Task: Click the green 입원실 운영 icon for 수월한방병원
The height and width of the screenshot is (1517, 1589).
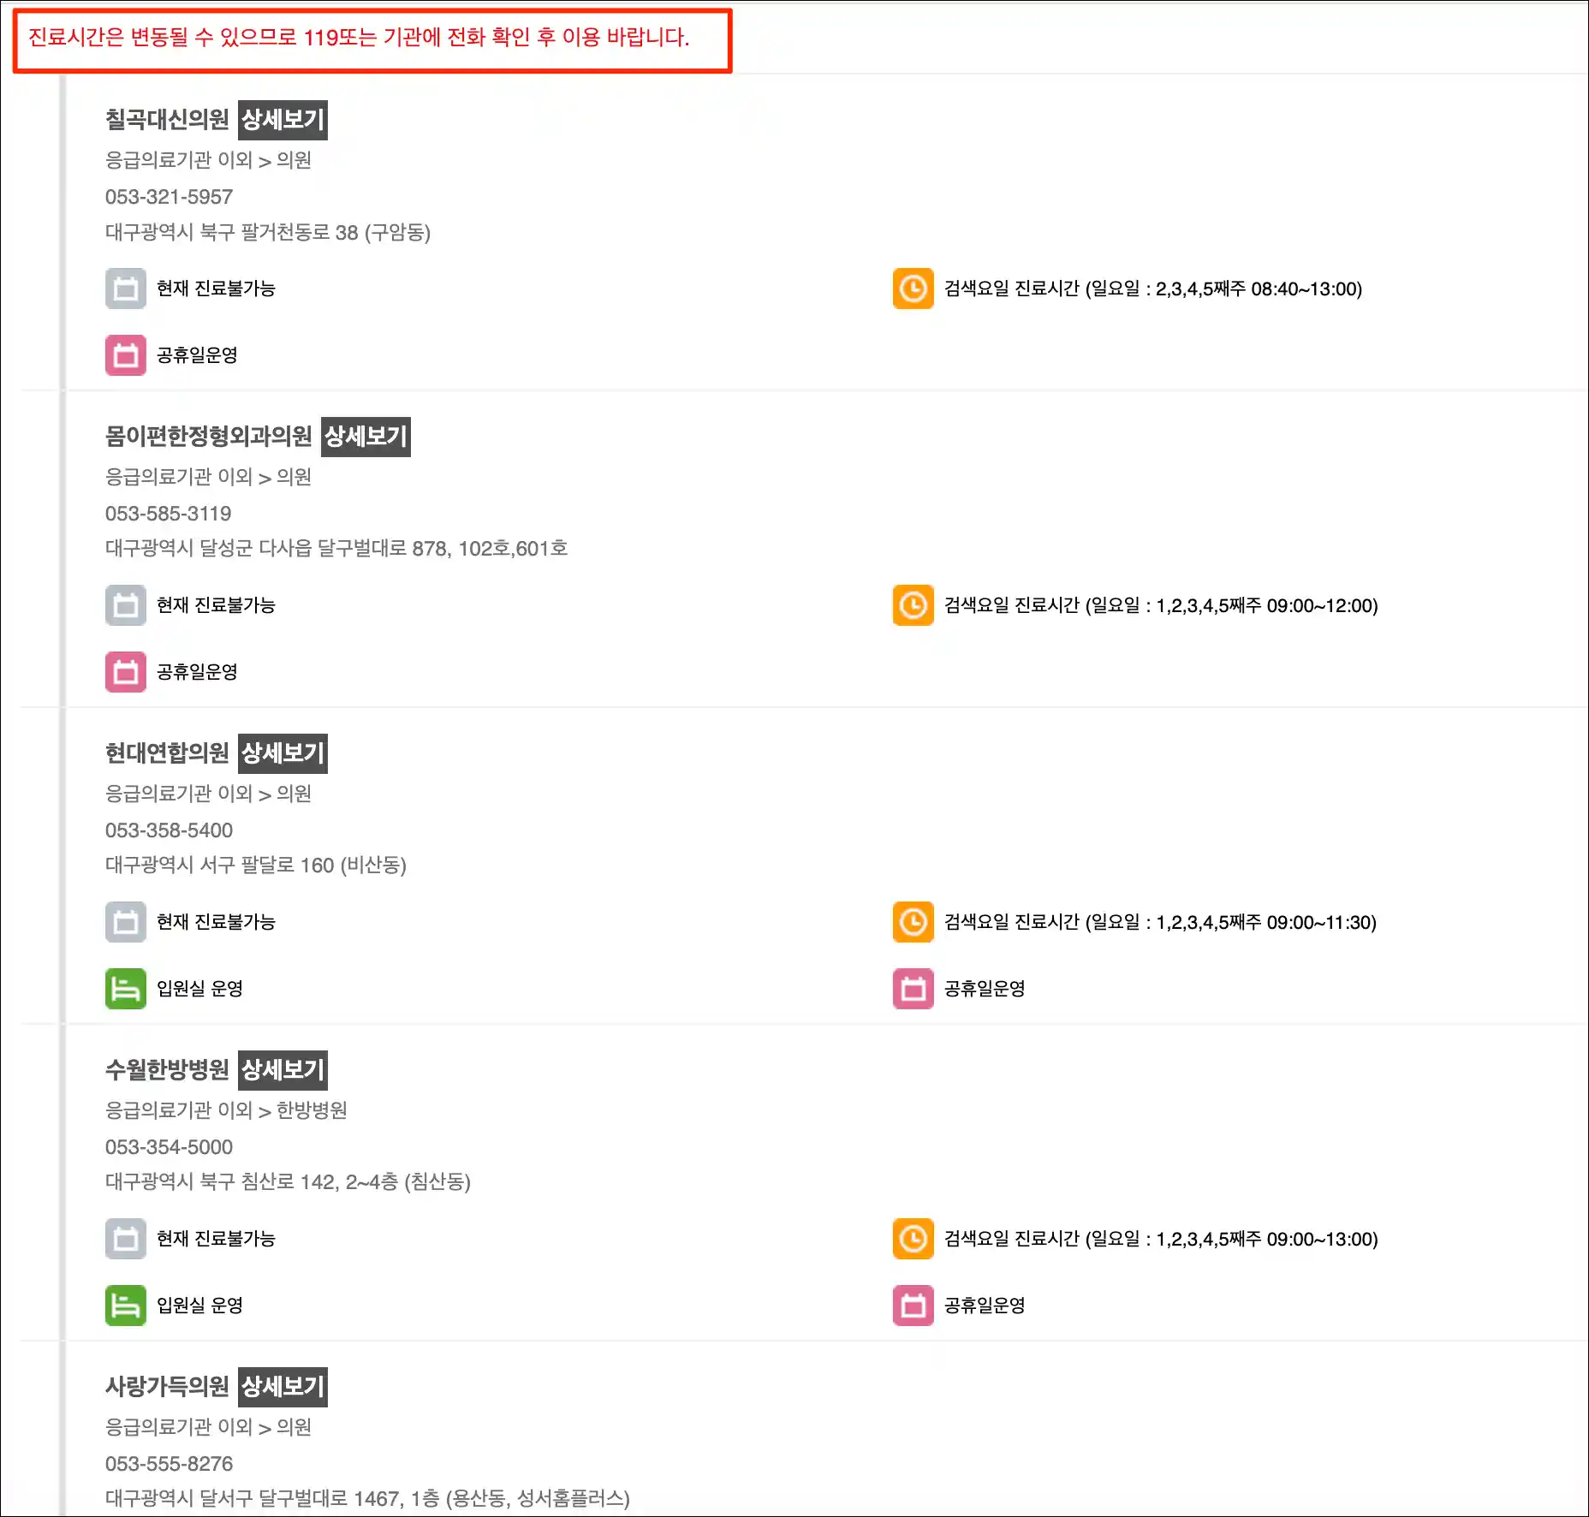Action: (x=126, y=1306)
